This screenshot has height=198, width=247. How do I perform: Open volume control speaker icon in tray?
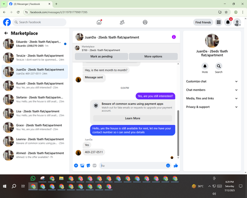214,194
